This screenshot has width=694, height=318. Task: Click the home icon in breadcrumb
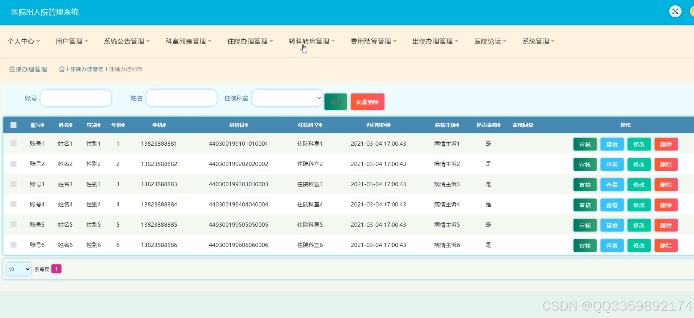pyautogui.click(x=62, y=69)
